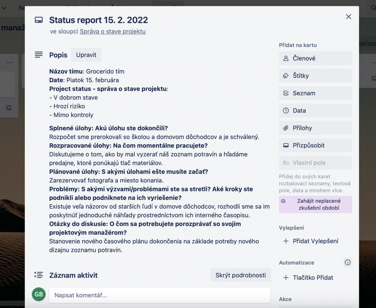The height and width of the screenshot is (308, 376).
Task: Click the Záznam aktivit activity icon
Action: click(39, 275)
